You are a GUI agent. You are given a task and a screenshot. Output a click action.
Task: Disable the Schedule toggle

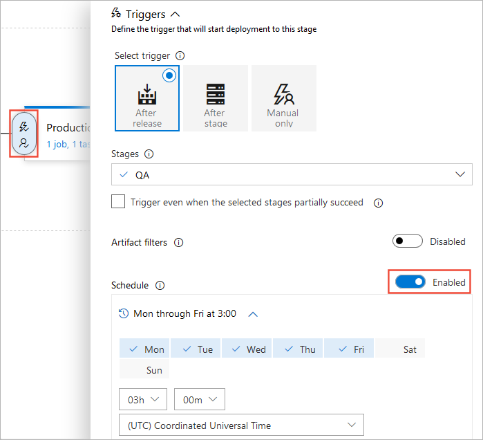(x=410, y=282)
